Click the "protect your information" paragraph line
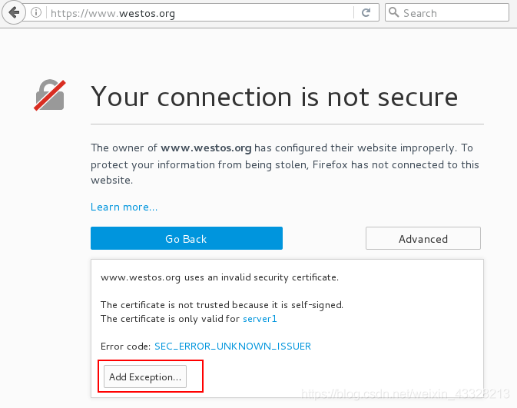The image size is (517, 408). tap(285, 164)
